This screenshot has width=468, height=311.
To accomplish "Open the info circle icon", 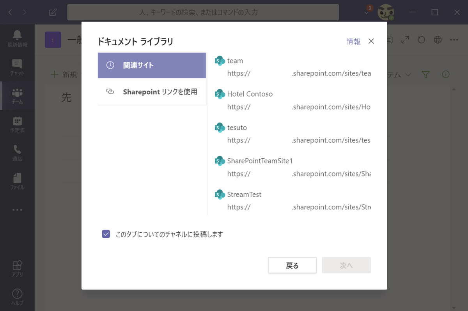I will pyautogui.click(x=445, y=74).
